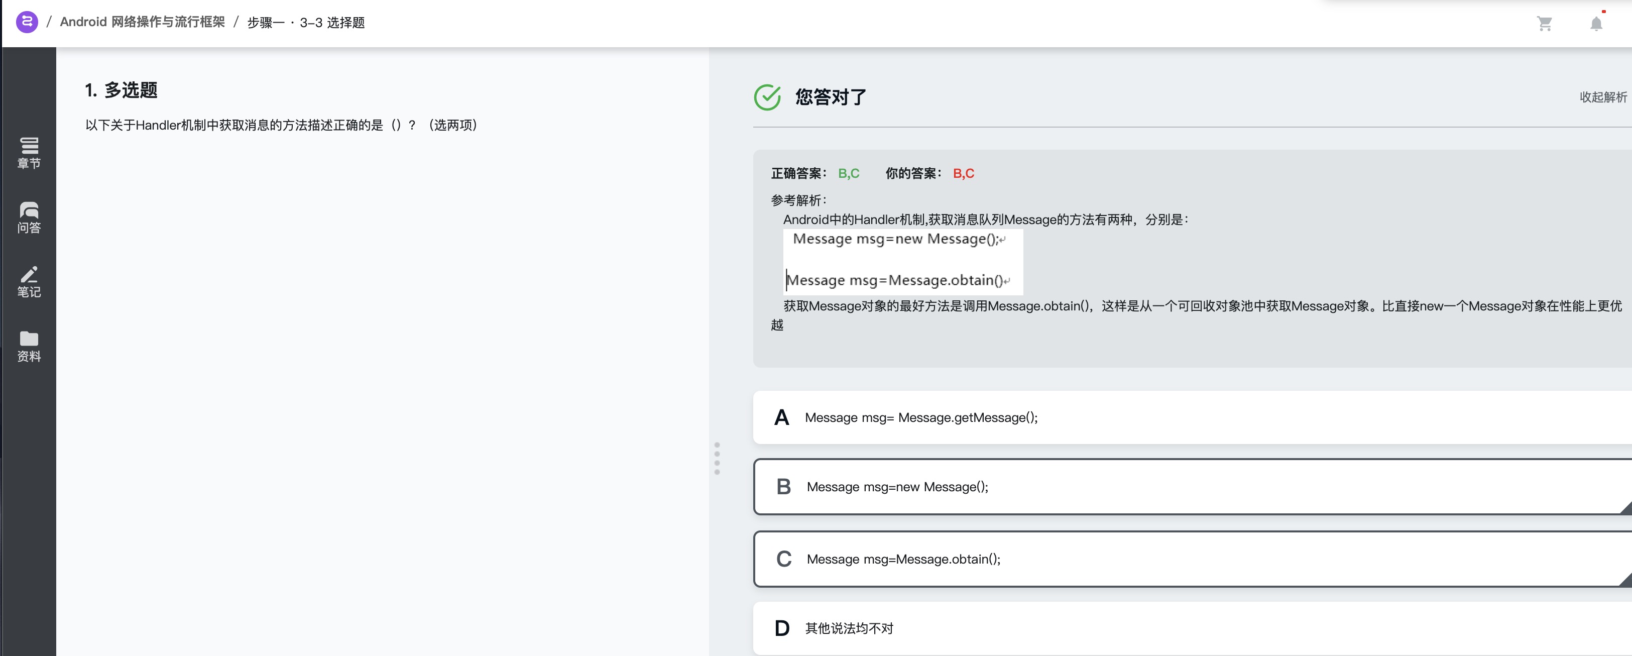Click the green 正确答案 B,C value
Image resolution: width=1632 pixels, height=656 pixels.
point(848,174)
